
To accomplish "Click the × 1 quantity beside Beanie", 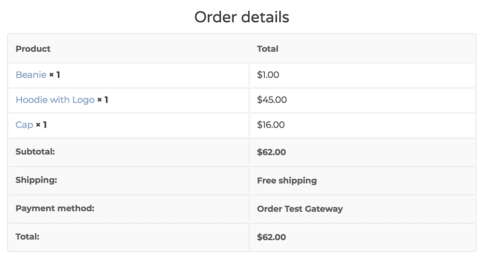I will coord(55,75).
